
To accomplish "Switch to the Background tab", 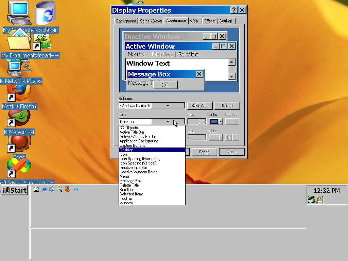I will coord(126,21).
